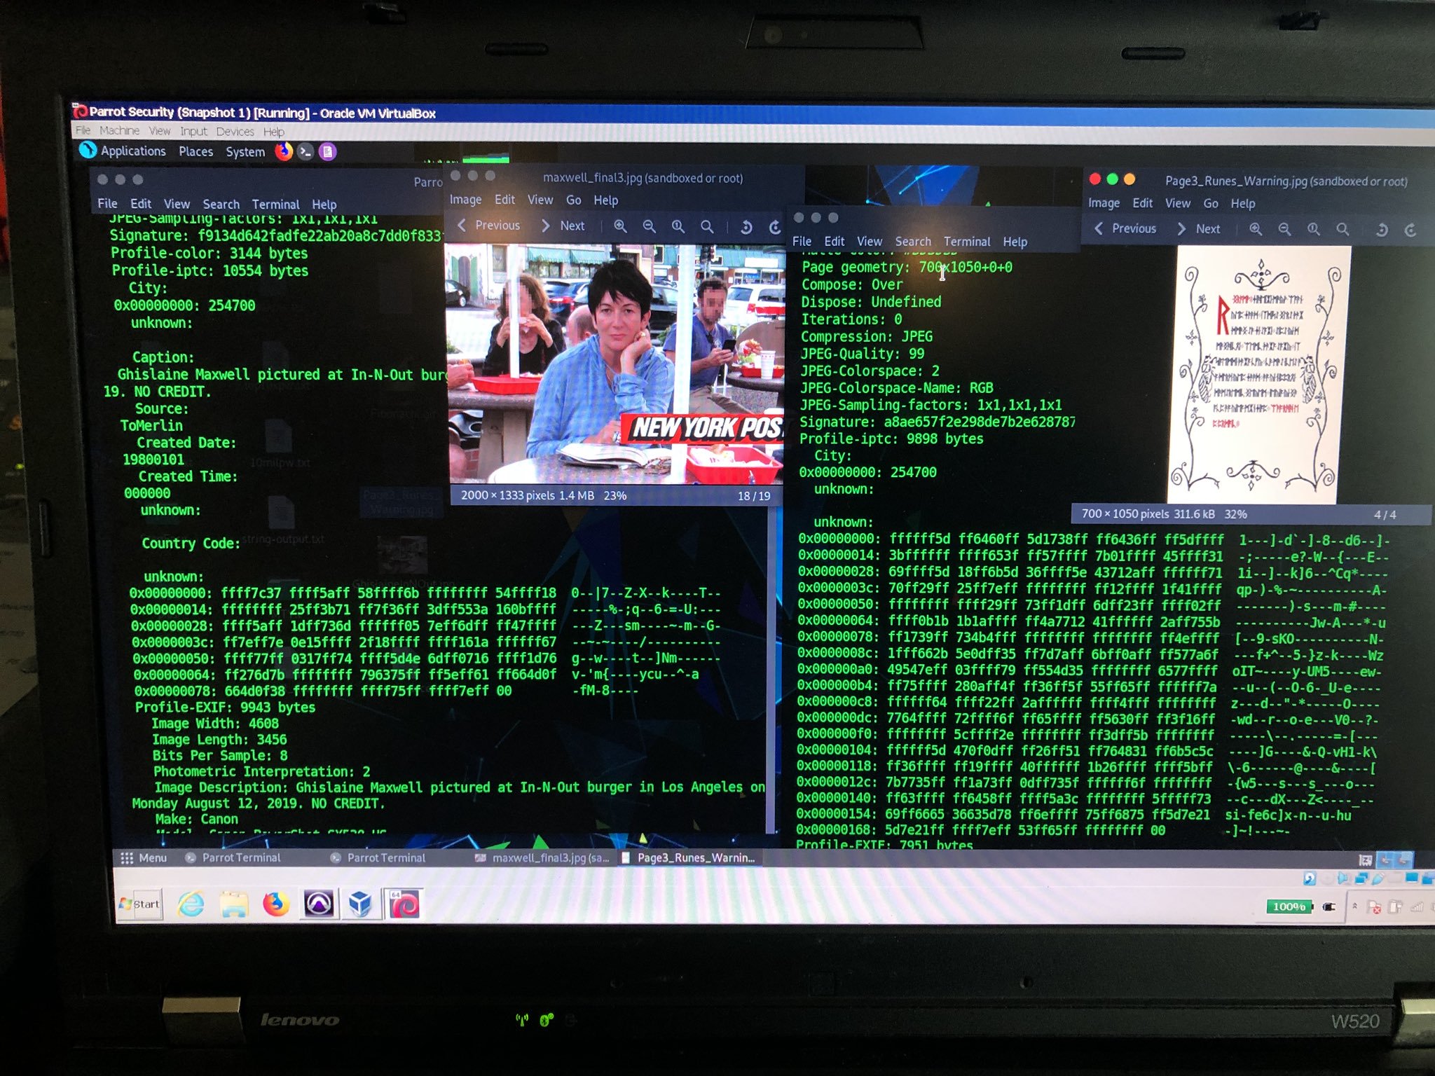1435x1076 pixels.
Task: Fit image to window in Runes viewer
Action: pyautogui.click(x=1343, y=229)
